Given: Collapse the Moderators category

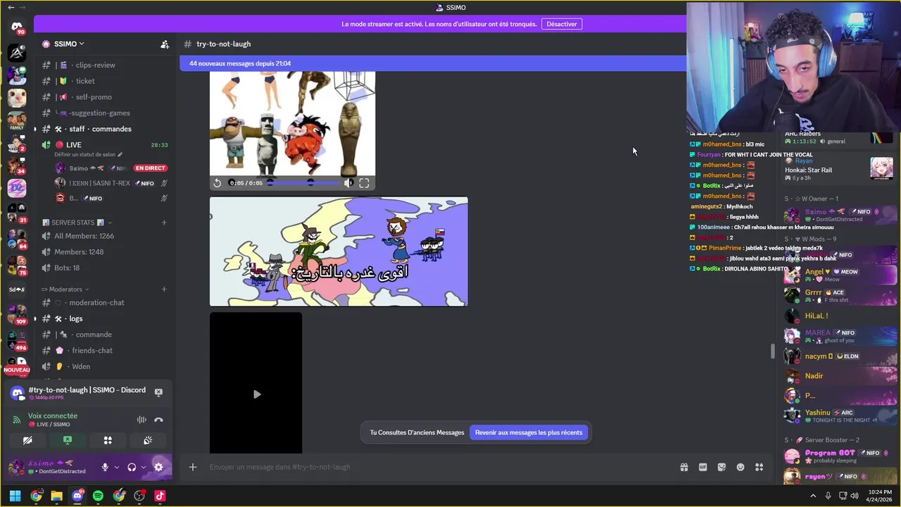Looking at the screenshot, I should click(65, 289).
